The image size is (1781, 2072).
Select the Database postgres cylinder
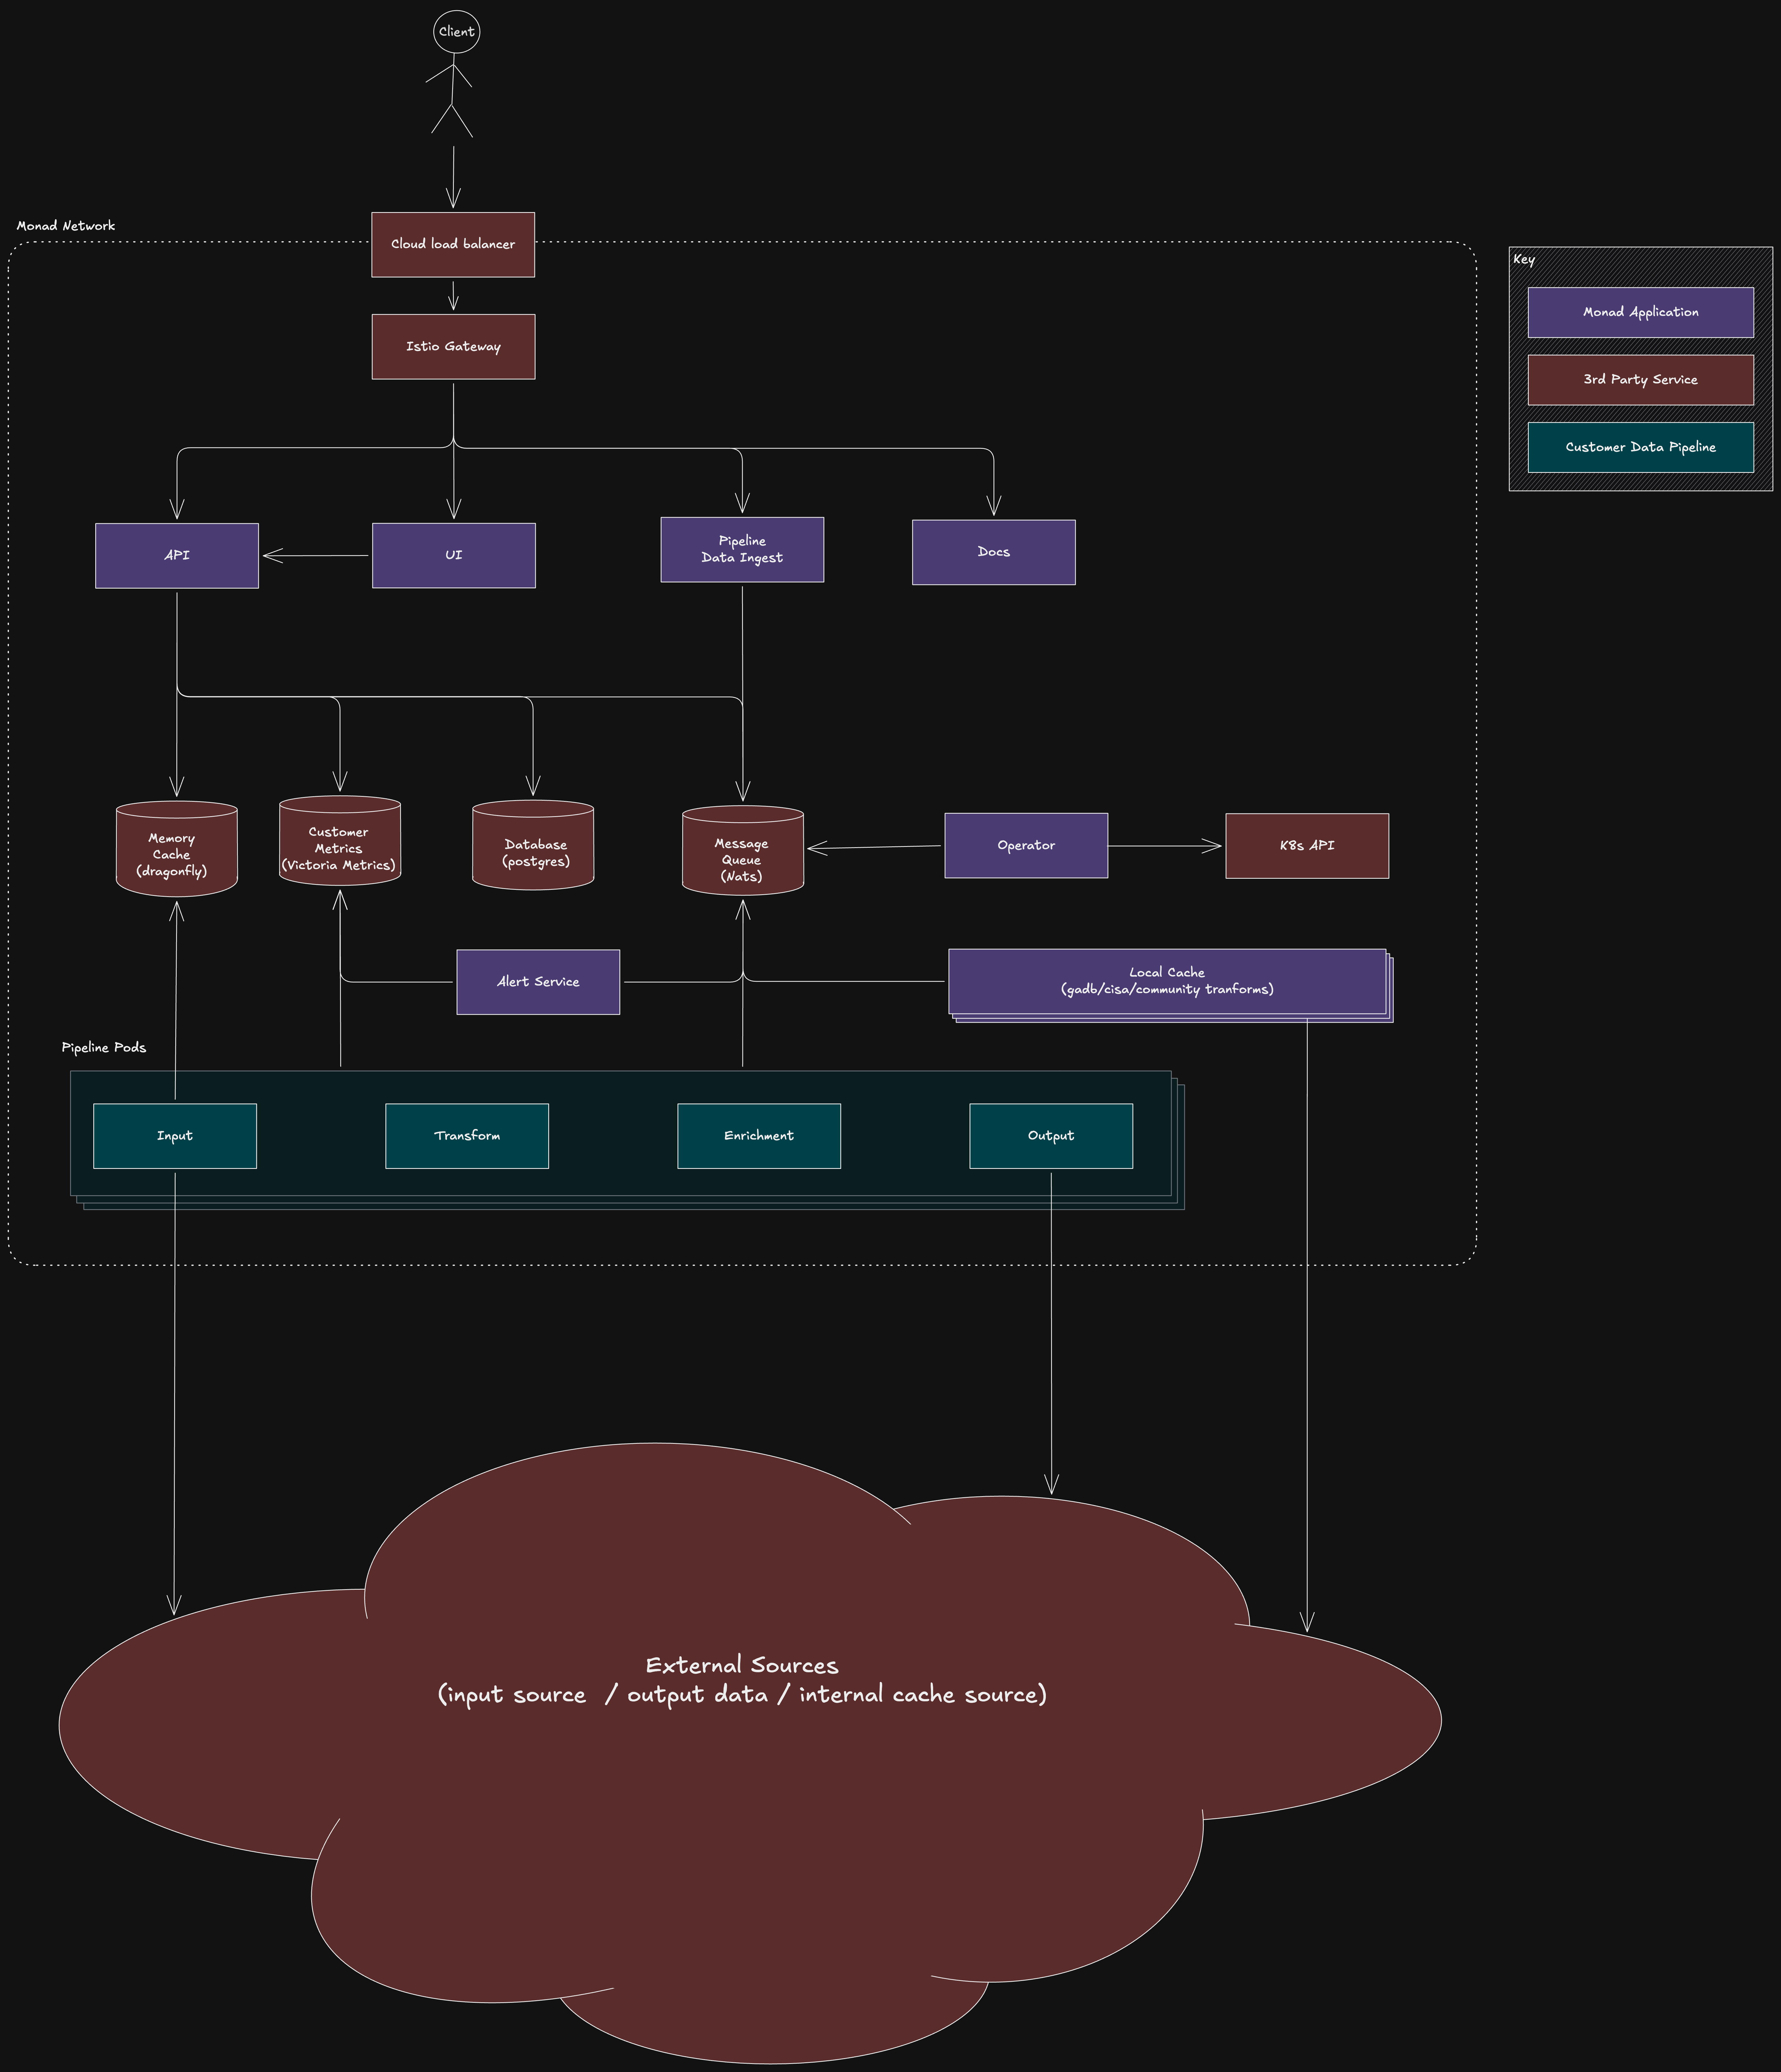tap(533, 845)
